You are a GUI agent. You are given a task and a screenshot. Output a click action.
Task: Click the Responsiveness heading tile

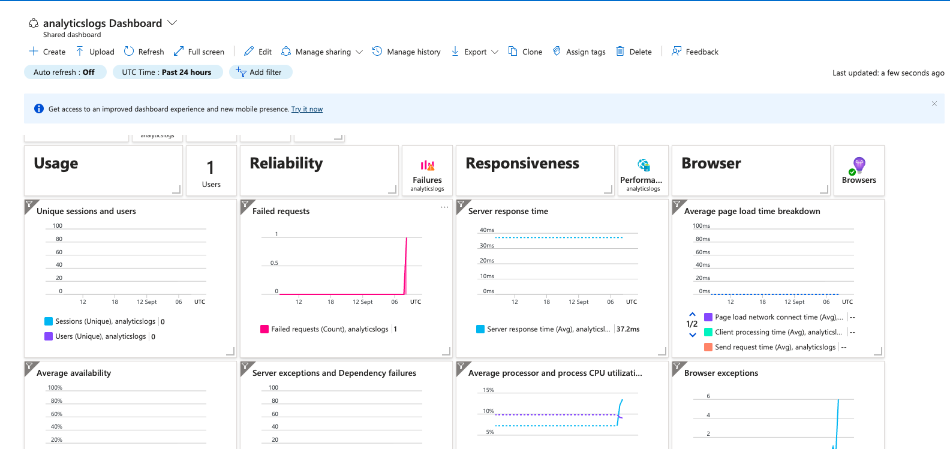coord(535,170)
